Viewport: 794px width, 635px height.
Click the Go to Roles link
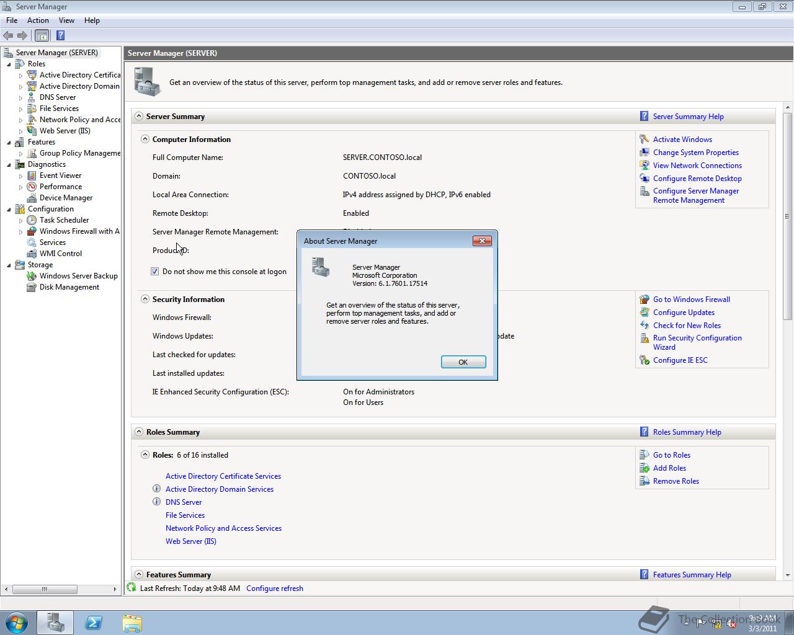pyautogui.click(x=672, y=455)
